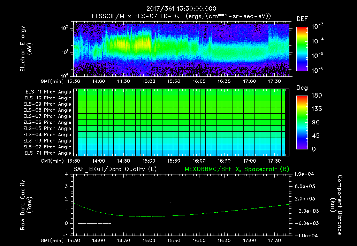Click the ELS-07 Pitch Angle row label
Image resolution: width=357 pixels, height=246 pixels.
pos(47,116)
